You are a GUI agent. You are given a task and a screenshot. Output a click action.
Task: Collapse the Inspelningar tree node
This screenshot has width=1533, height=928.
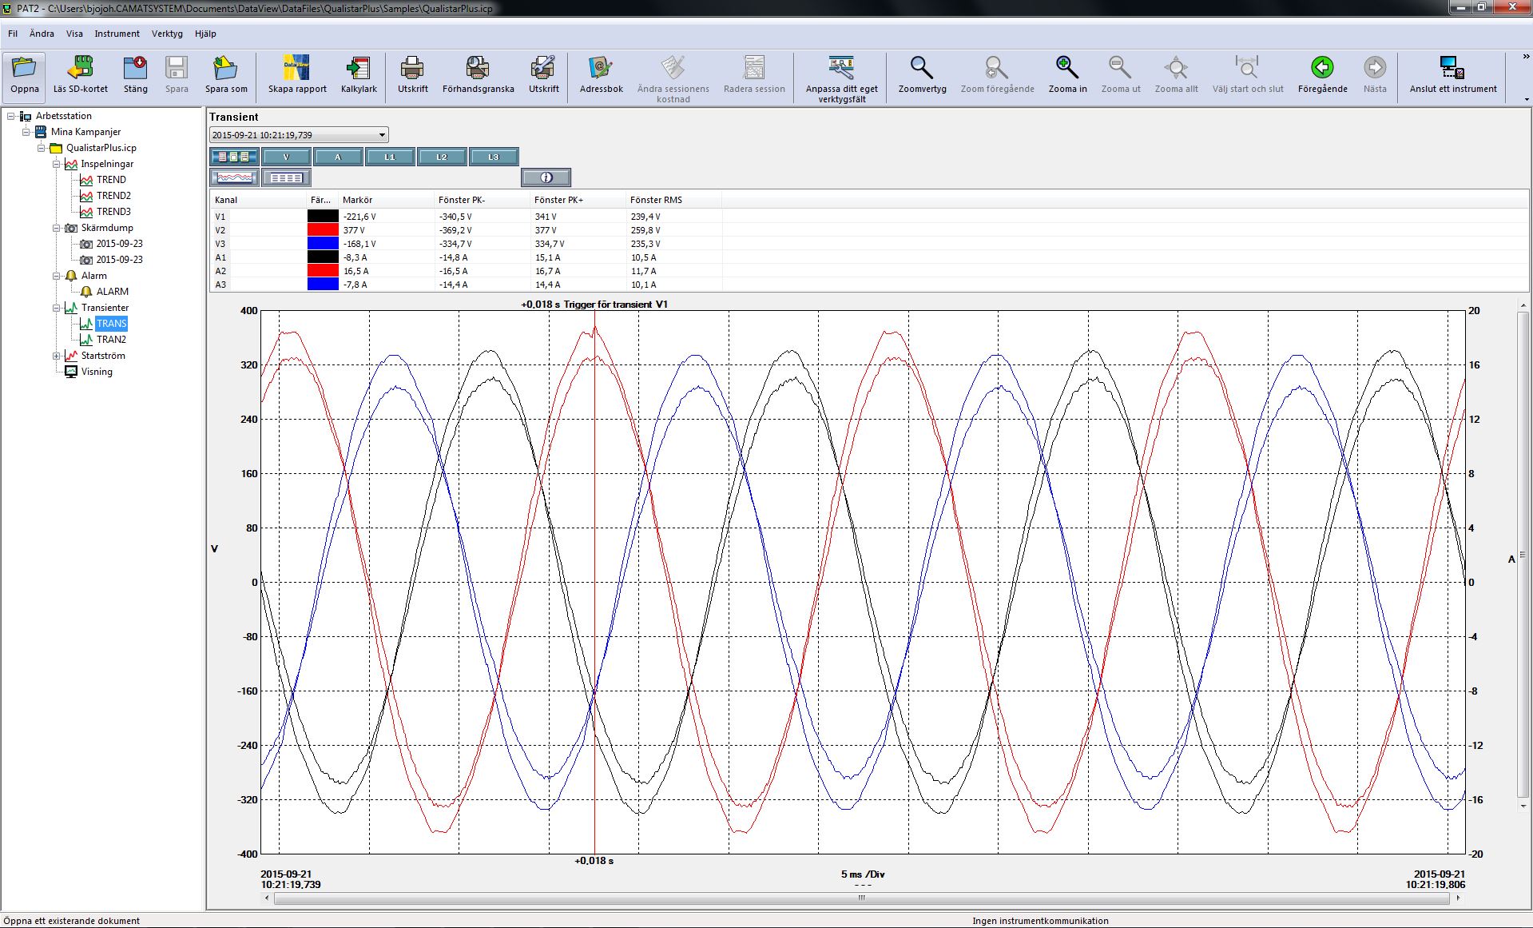57,164
